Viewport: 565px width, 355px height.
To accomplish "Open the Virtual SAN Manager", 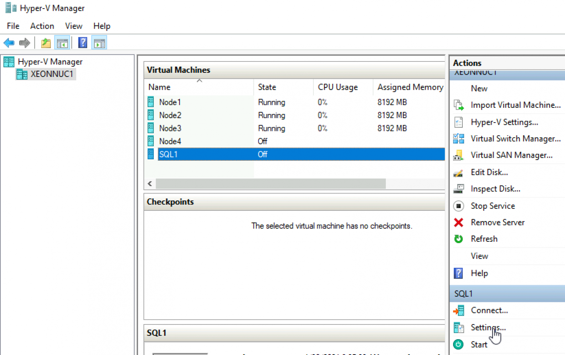I will (511, 155).
